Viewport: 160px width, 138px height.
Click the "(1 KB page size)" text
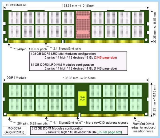pyautogui.click(x=105, y=69)
